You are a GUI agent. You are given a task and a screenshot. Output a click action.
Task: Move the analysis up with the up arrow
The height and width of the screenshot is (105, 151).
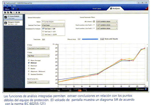tap(14, 12)
